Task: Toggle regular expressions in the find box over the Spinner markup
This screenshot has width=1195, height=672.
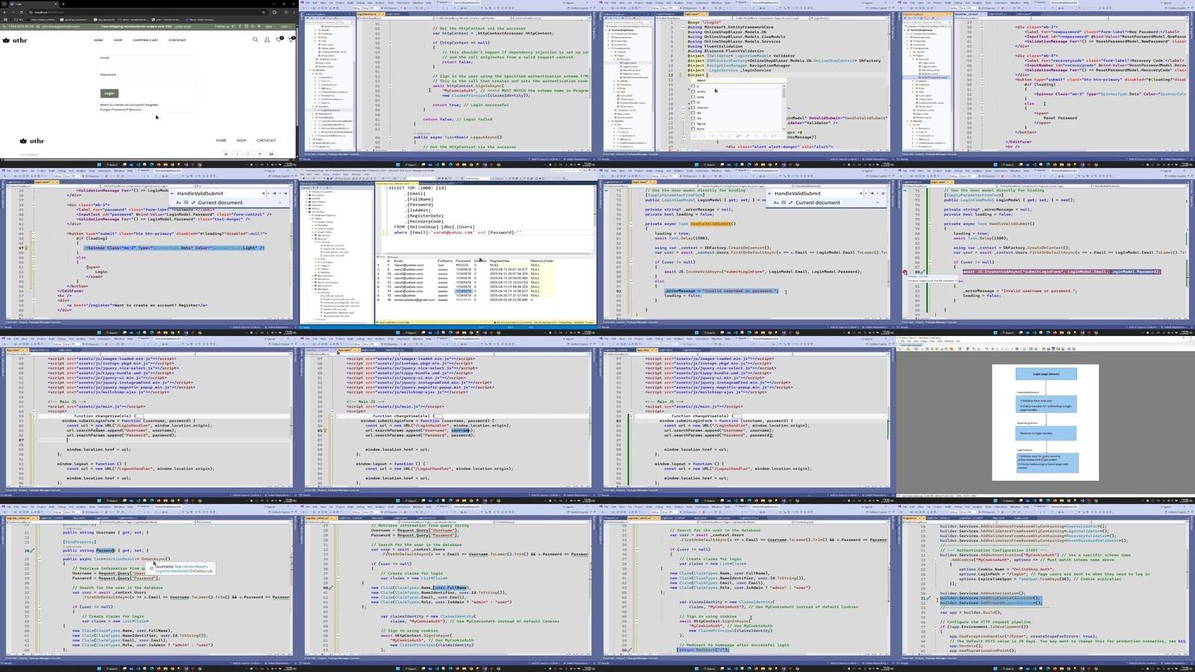Action: point(193,202)
